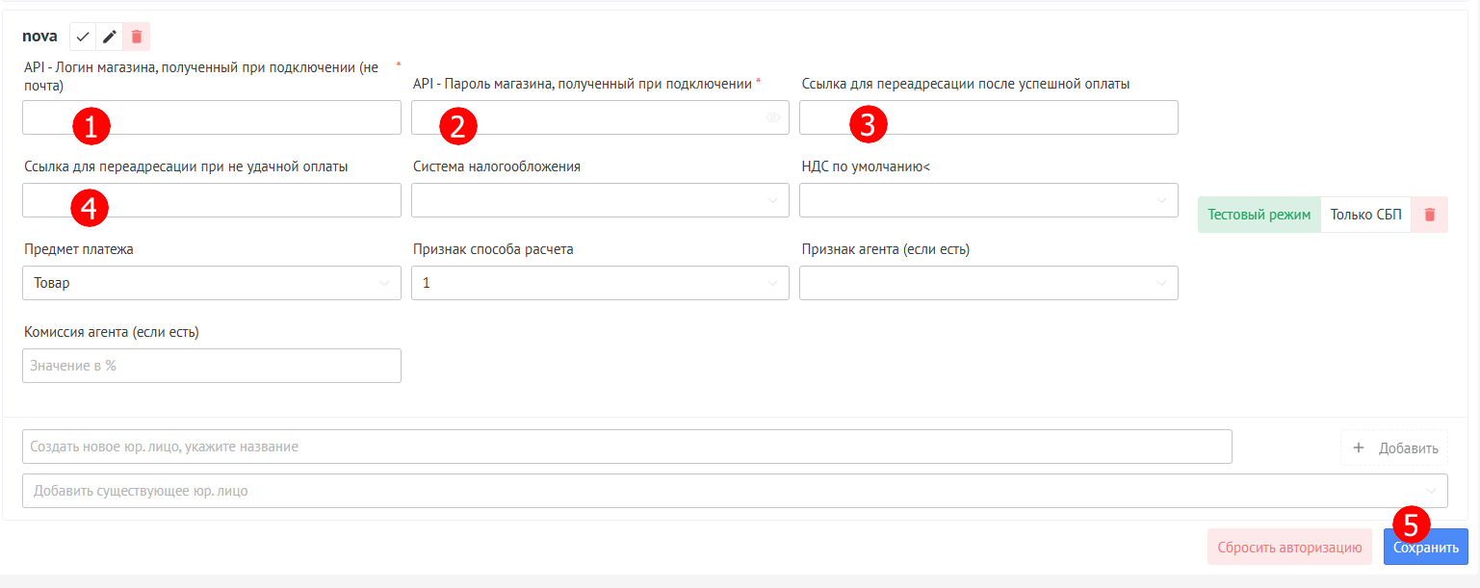Click the trash icon beside Только СБП
Viewport: 1480px width, 588px height.
(1429, 215)
